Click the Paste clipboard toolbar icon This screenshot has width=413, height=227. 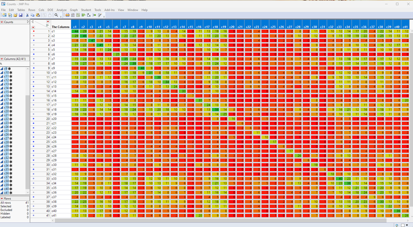tap(38, 15)
